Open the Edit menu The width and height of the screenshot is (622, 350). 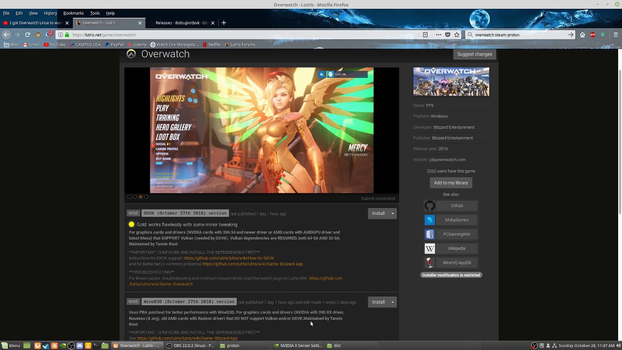pyautogui.click(x=19, y=13)
